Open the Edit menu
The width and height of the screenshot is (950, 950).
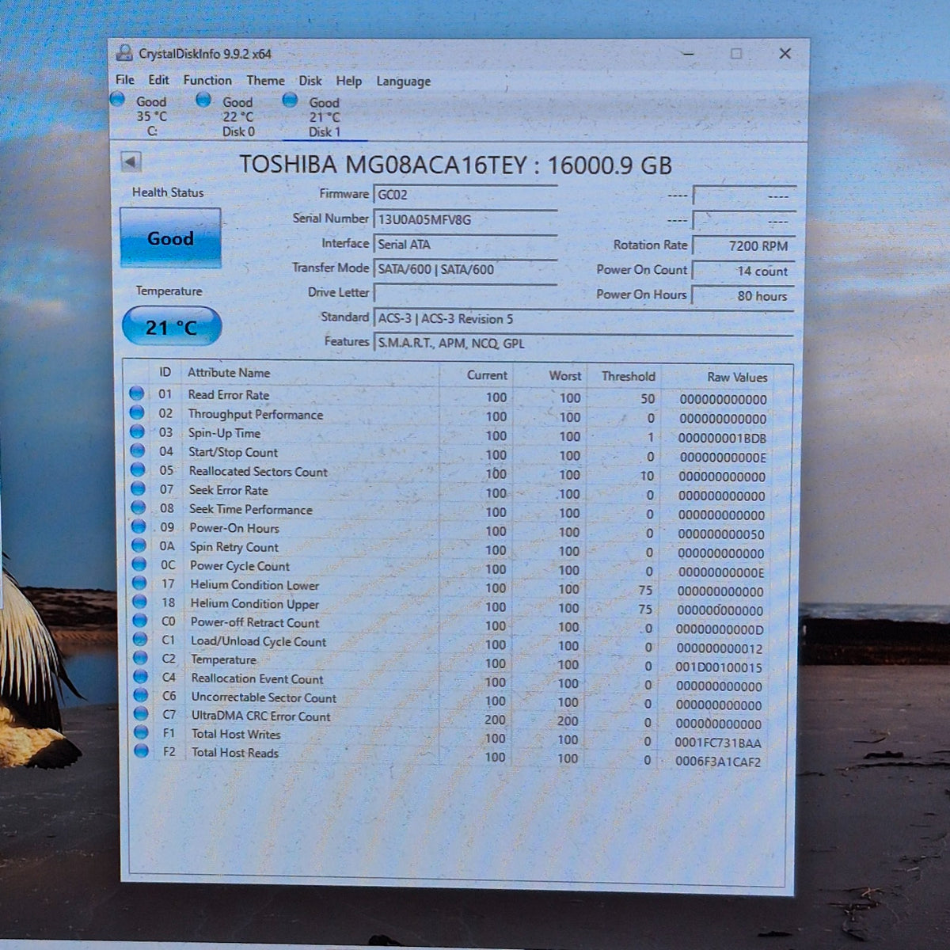(158, 80)
